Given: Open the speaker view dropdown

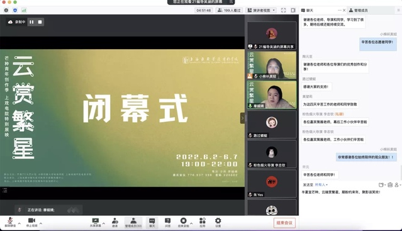Looking at the screenshot, I should click(261, 10).
